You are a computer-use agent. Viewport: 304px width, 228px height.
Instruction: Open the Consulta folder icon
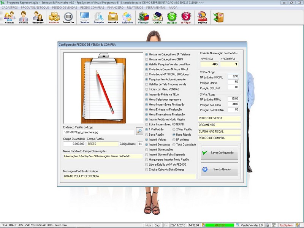pos(113,17)
